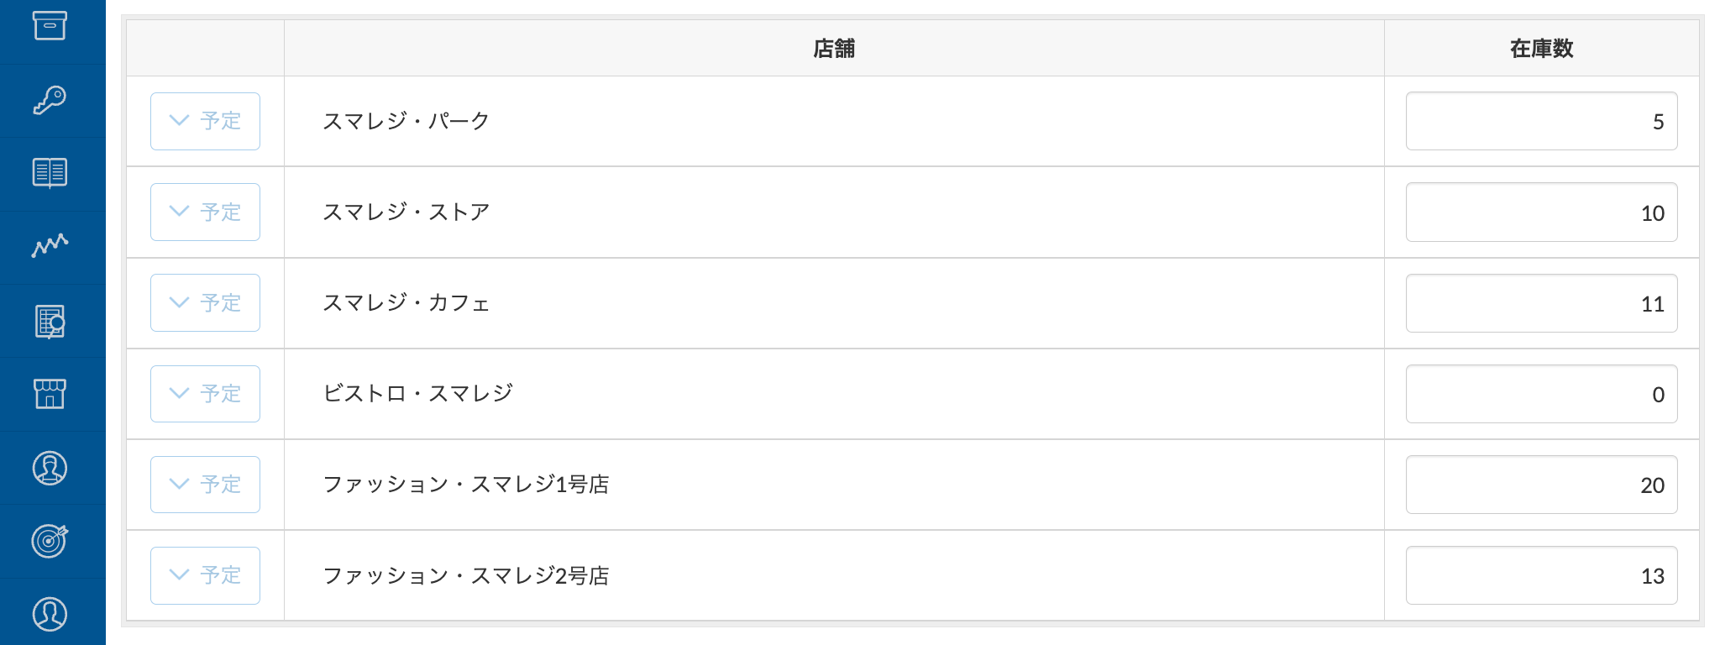Click stock field showing 10 for スマレジ・ストア
1720x645 pixels.
(1541, 212)
